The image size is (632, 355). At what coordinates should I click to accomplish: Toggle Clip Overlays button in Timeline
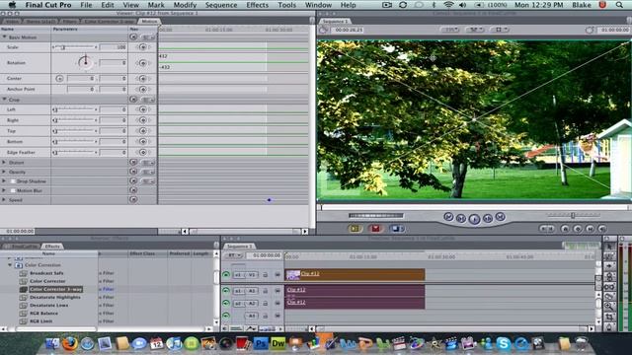(x=251, y=328)
